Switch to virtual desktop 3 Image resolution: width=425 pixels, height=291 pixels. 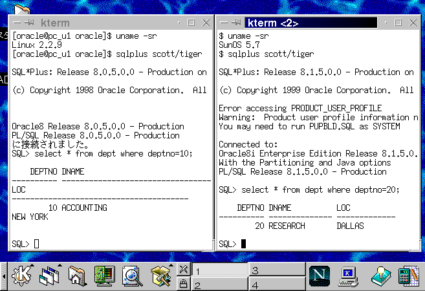pos(277,270)
